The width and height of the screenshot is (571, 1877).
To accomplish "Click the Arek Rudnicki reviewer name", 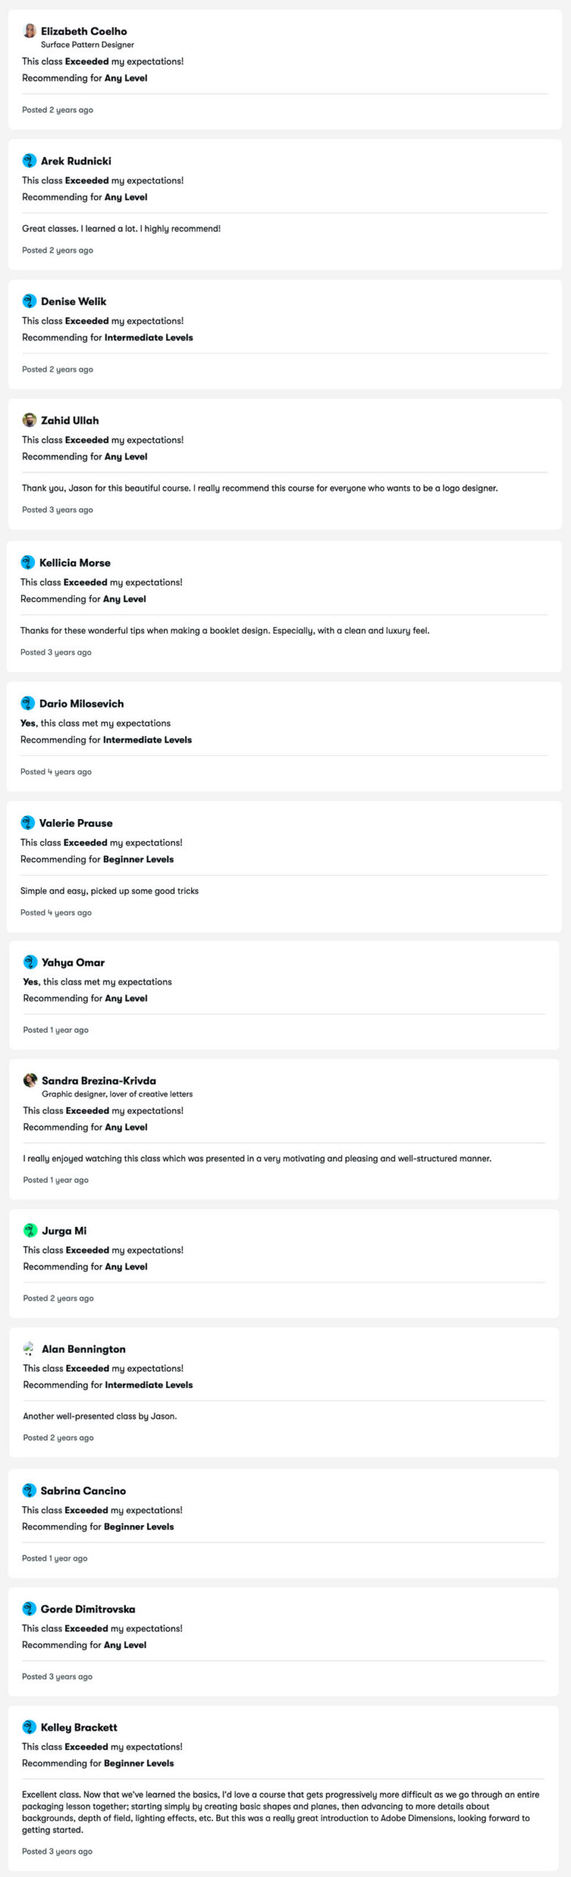I will [x=76, y=161].
